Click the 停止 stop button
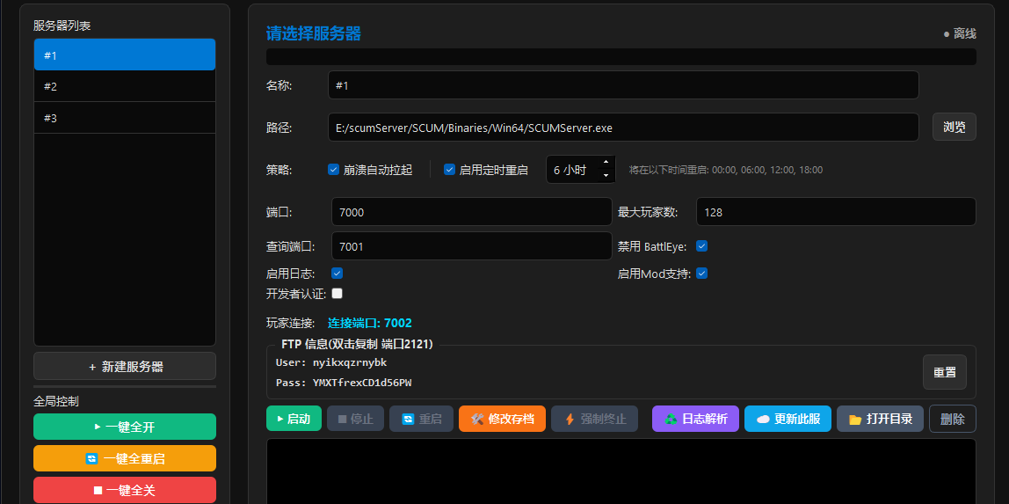 pyautogui.click(x=355, y=419)
